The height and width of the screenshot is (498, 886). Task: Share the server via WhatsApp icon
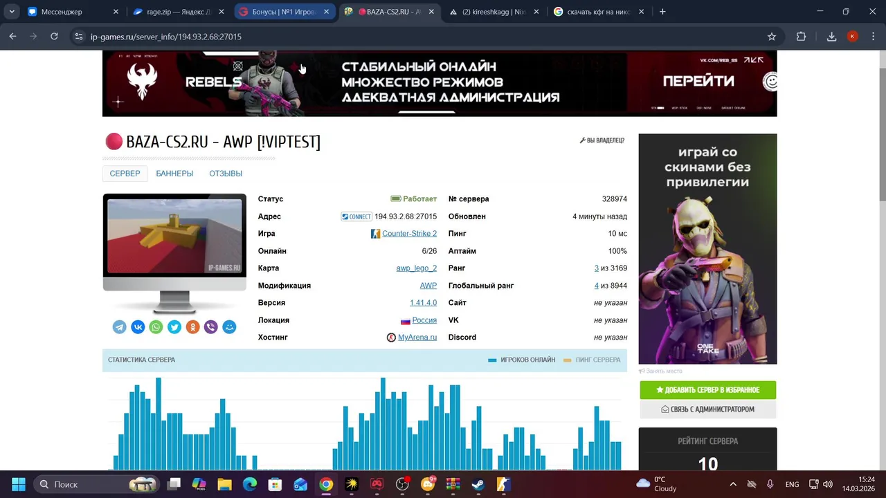pyautogui.click(x=156, y=327)
